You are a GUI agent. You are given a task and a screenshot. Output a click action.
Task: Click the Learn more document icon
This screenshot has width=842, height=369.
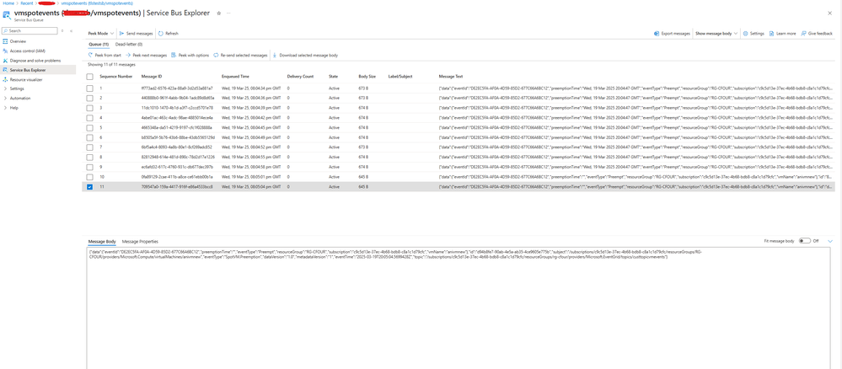pos(772,34)
